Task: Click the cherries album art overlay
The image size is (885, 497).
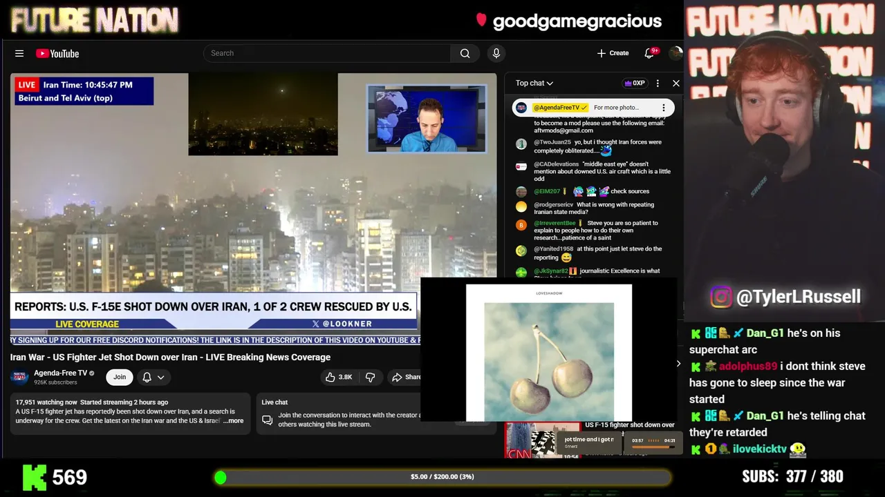Action: tap(549, 352)
